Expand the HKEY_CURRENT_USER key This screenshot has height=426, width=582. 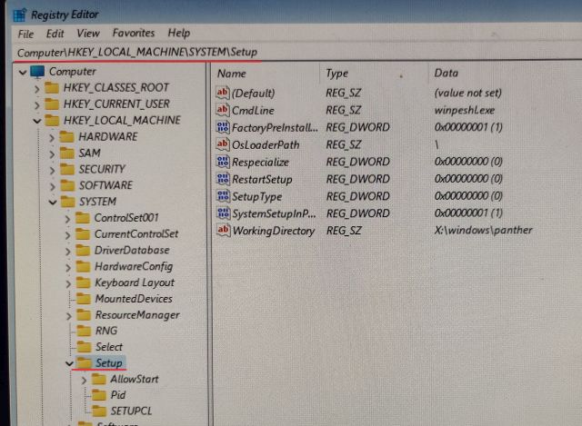point(36,105)
